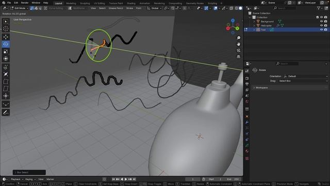Open the Material properties sphere tab
Image resolution: width=330 pixels, height=186 pixels.
(247, 151)
